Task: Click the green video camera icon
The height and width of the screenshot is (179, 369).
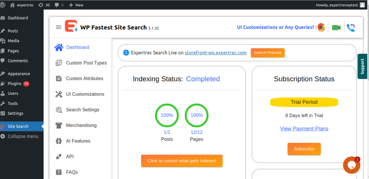Action: (336, 27)
